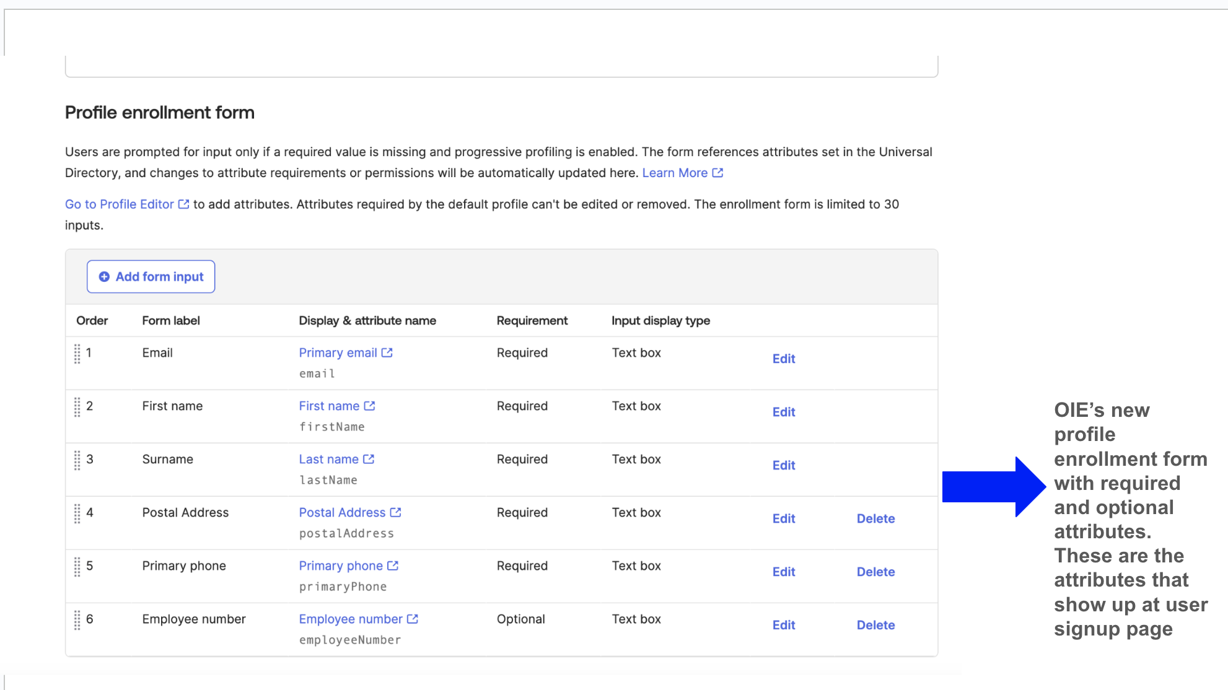
Task: Edit the Surname form input
Action: coord(783,465)
